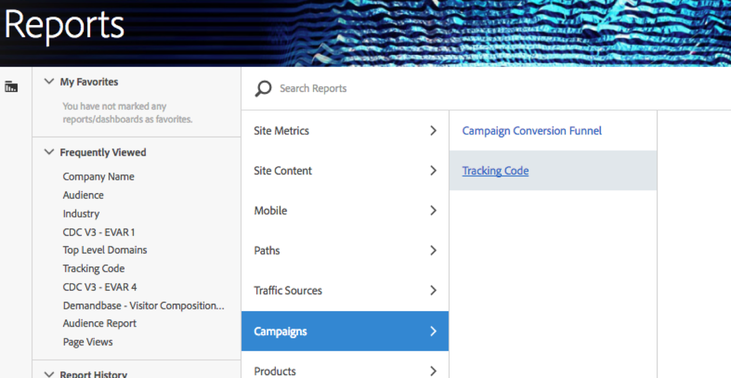731x378 pixels.
Task: Open Demandbase - Visitor Composition report
Action: pyautogui.click(x=143, y=306)
